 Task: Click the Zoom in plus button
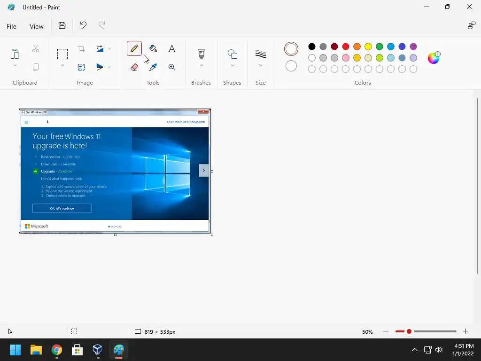click(x=465, y=331)
